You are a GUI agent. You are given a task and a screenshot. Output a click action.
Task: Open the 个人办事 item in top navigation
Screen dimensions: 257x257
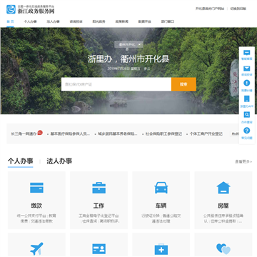pos(31,21)
